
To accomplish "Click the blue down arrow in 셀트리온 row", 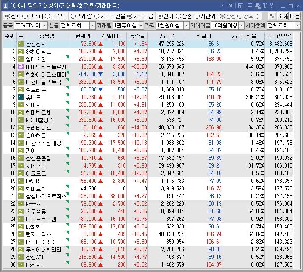I will point(100,89).
